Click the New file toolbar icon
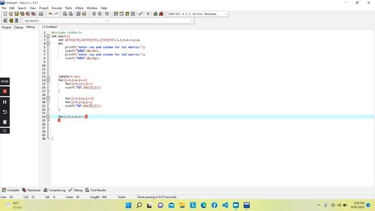Viewport: 375px width, 211px height. tap(5, 14)
